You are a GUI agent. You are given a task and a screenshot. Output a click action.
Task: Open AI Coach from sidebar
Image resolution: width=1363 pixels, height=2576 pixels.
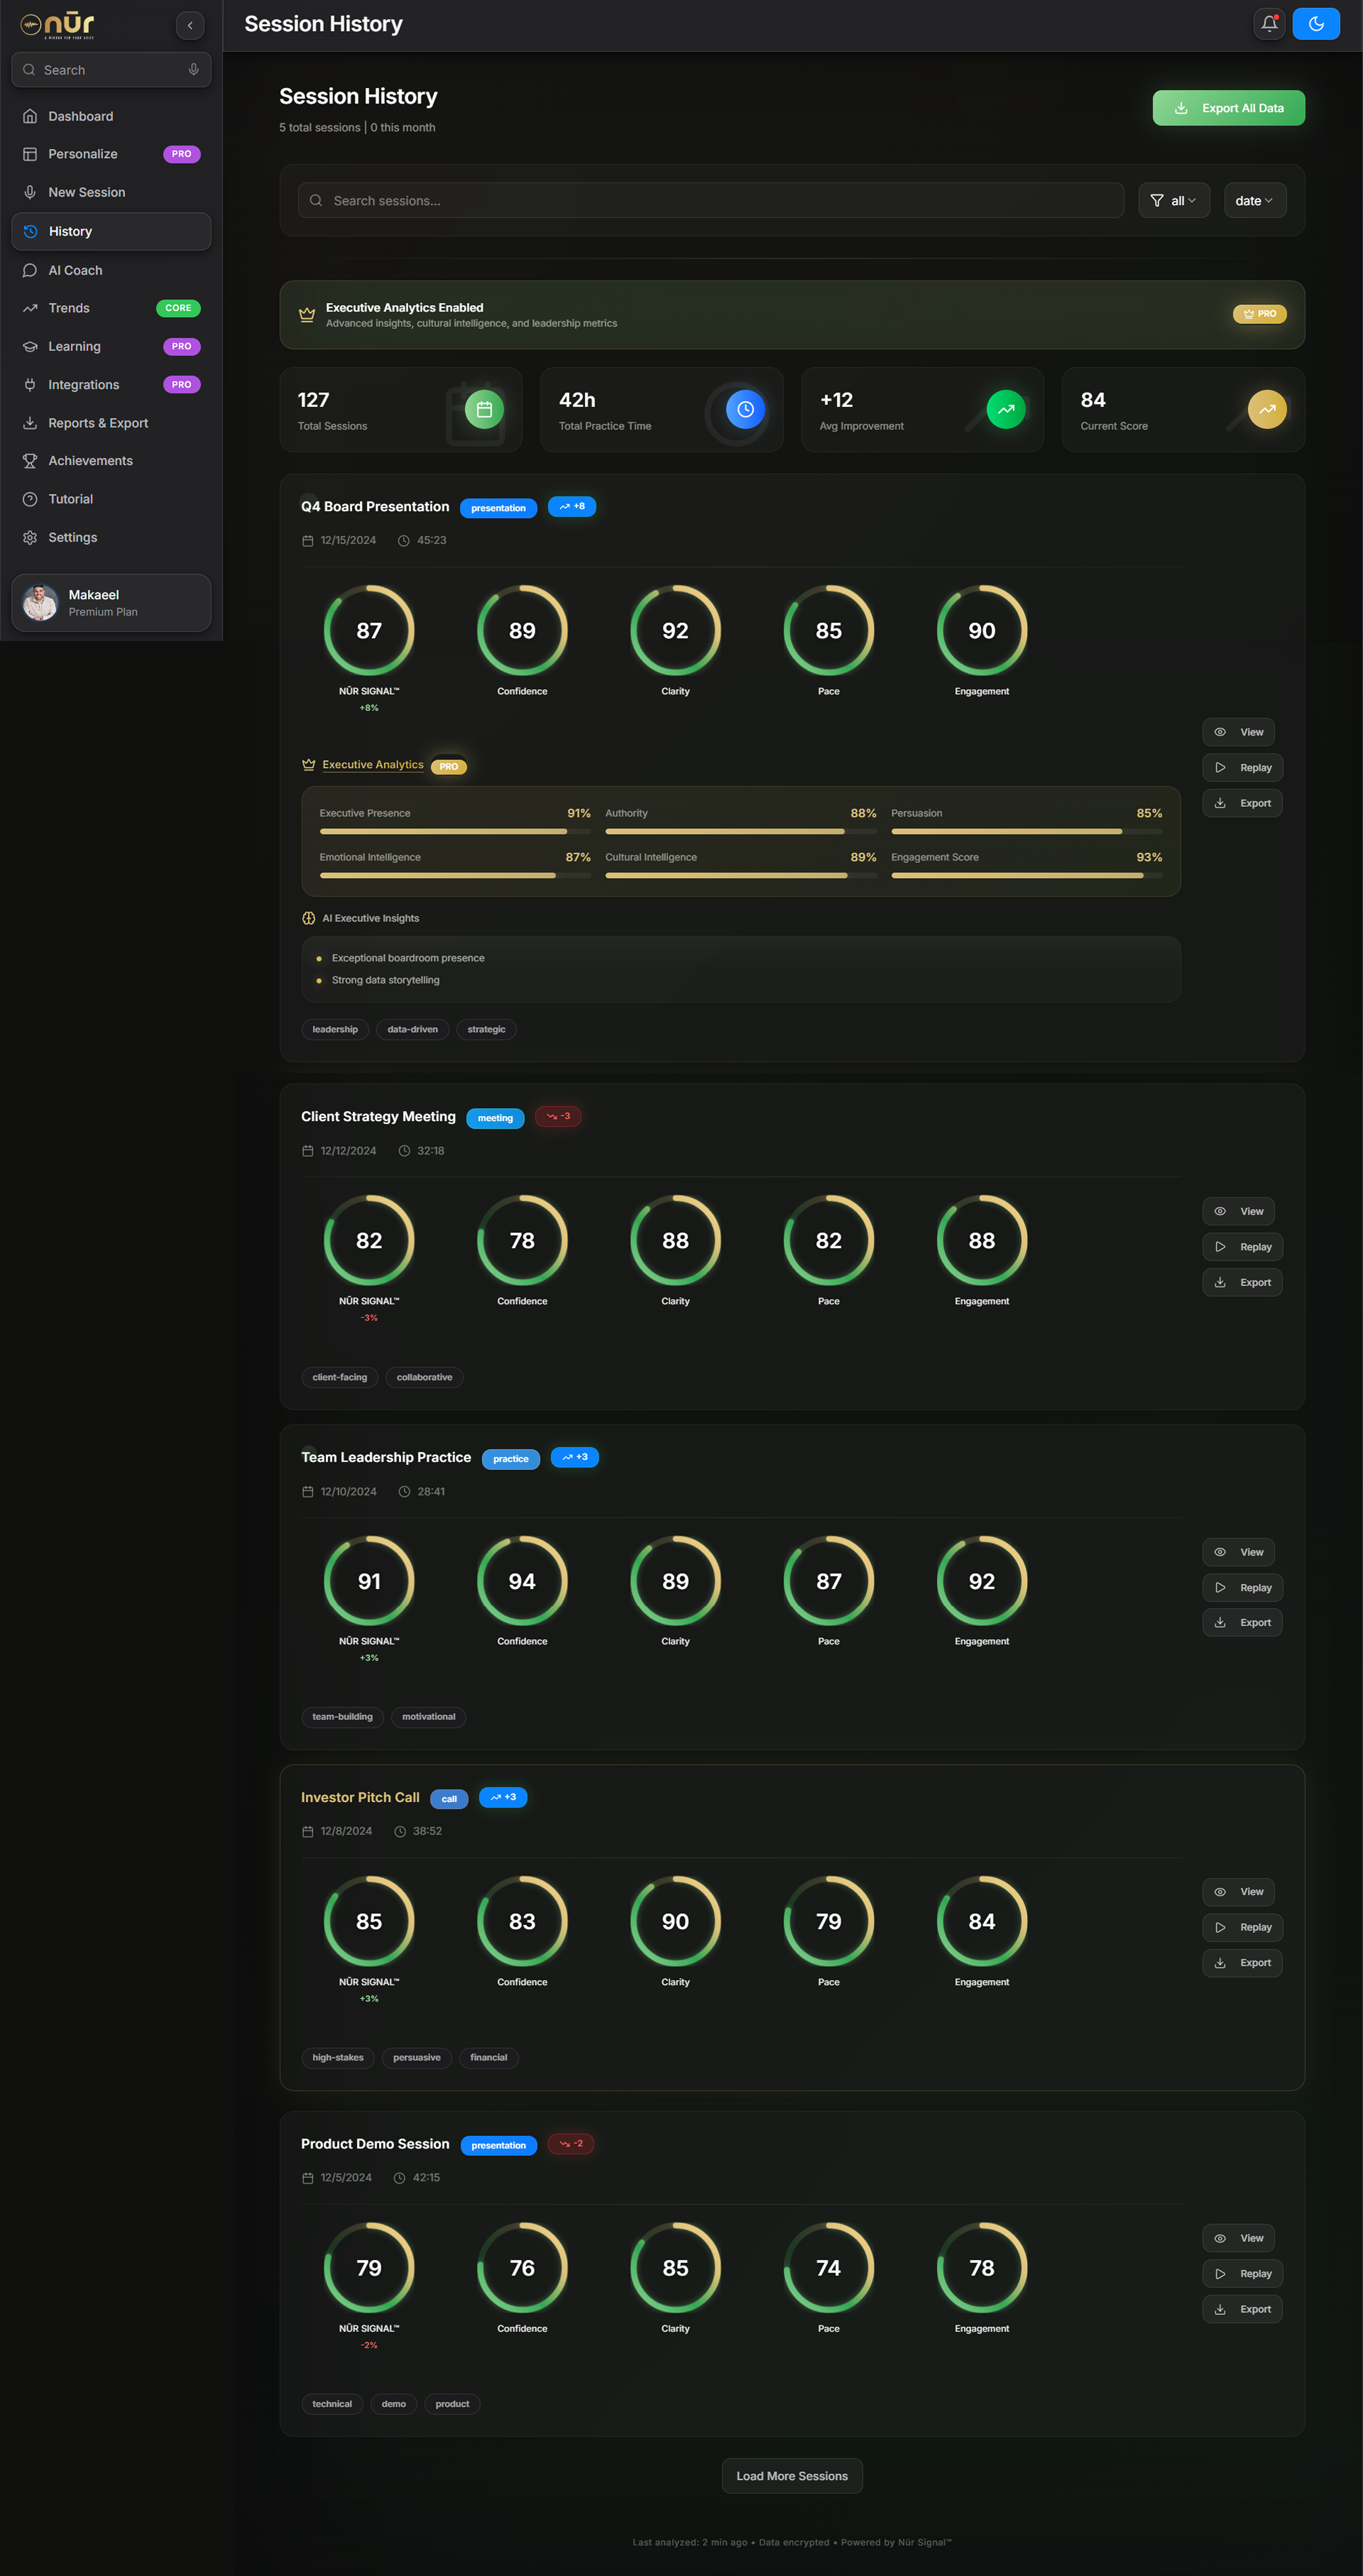tap(75, 270)
